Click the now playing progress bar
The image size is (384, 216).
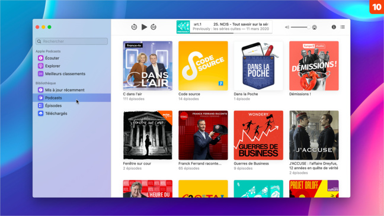point(231,33)
